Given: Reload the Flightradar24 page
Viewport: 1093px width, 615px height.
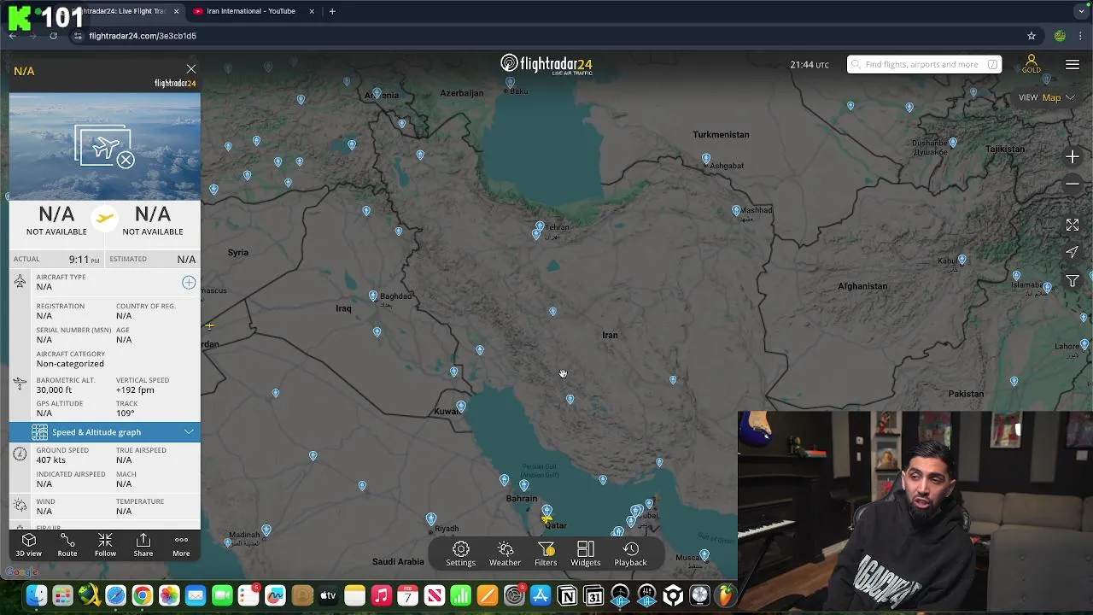Looking at the screenshot, I should 53,36.
